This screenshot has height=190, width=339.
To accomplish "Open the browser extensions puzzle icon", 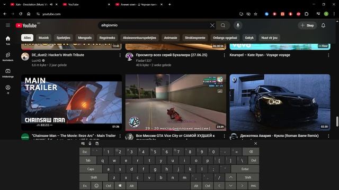I will tap(306, 14).
